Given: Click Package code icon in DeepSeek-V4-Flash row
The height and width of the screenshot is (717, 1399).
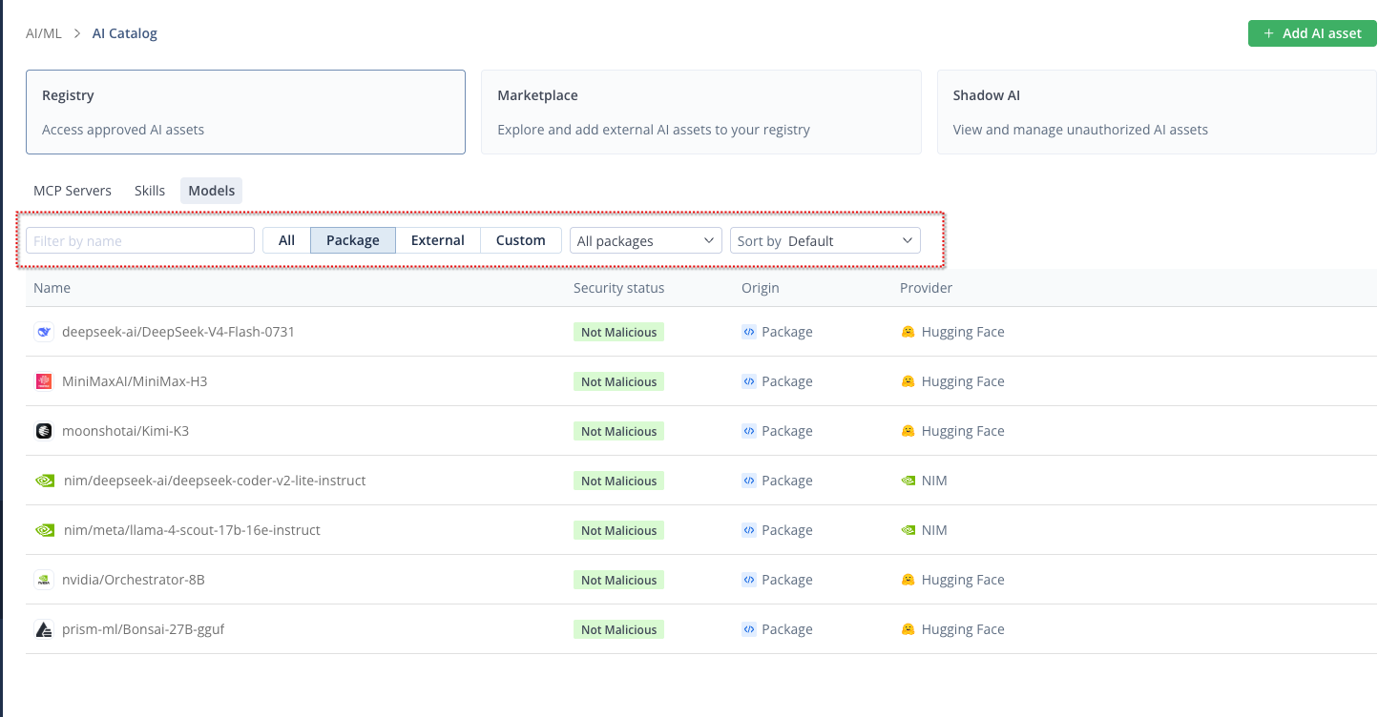Looking at the screenshot, I should pos(749,332).
